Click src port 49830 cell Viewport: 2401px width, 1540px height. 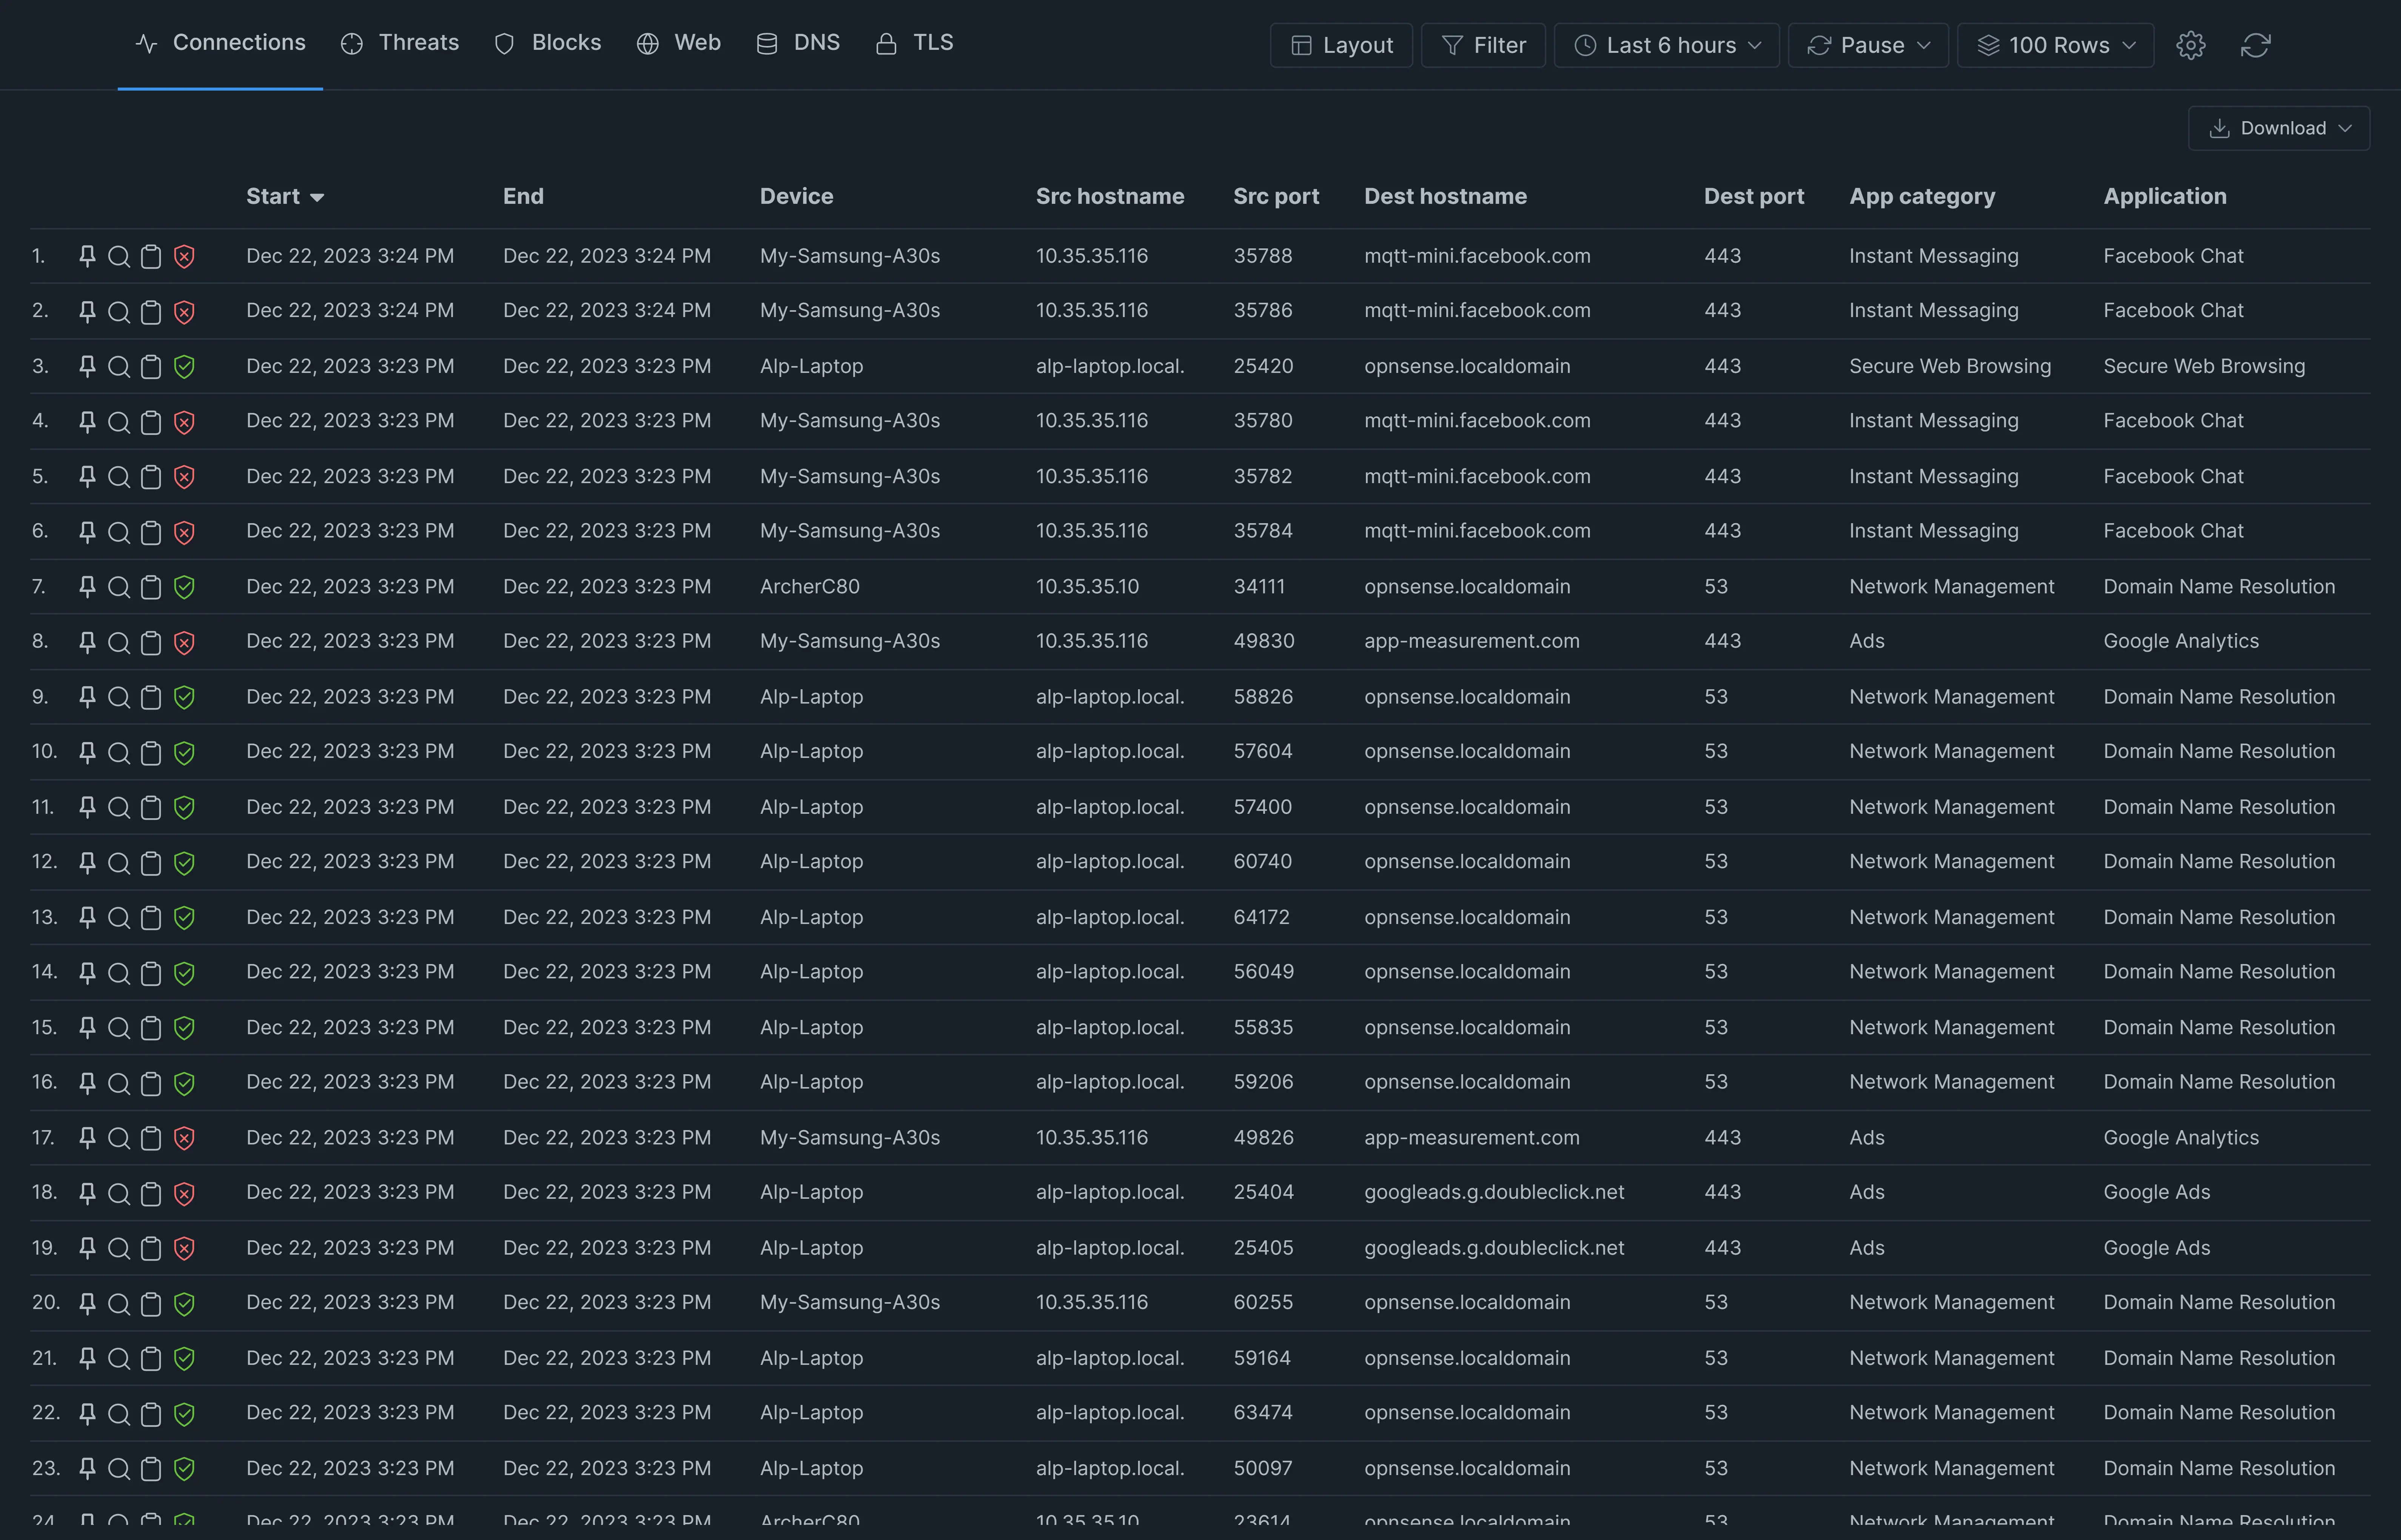click(x=1264, y=641)
